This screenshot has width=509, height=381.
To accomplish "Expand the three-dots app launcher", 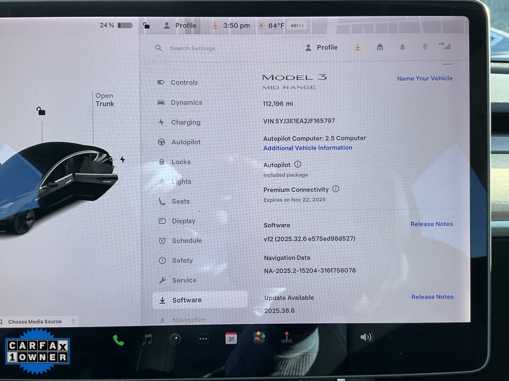I will tap(203, 339).
